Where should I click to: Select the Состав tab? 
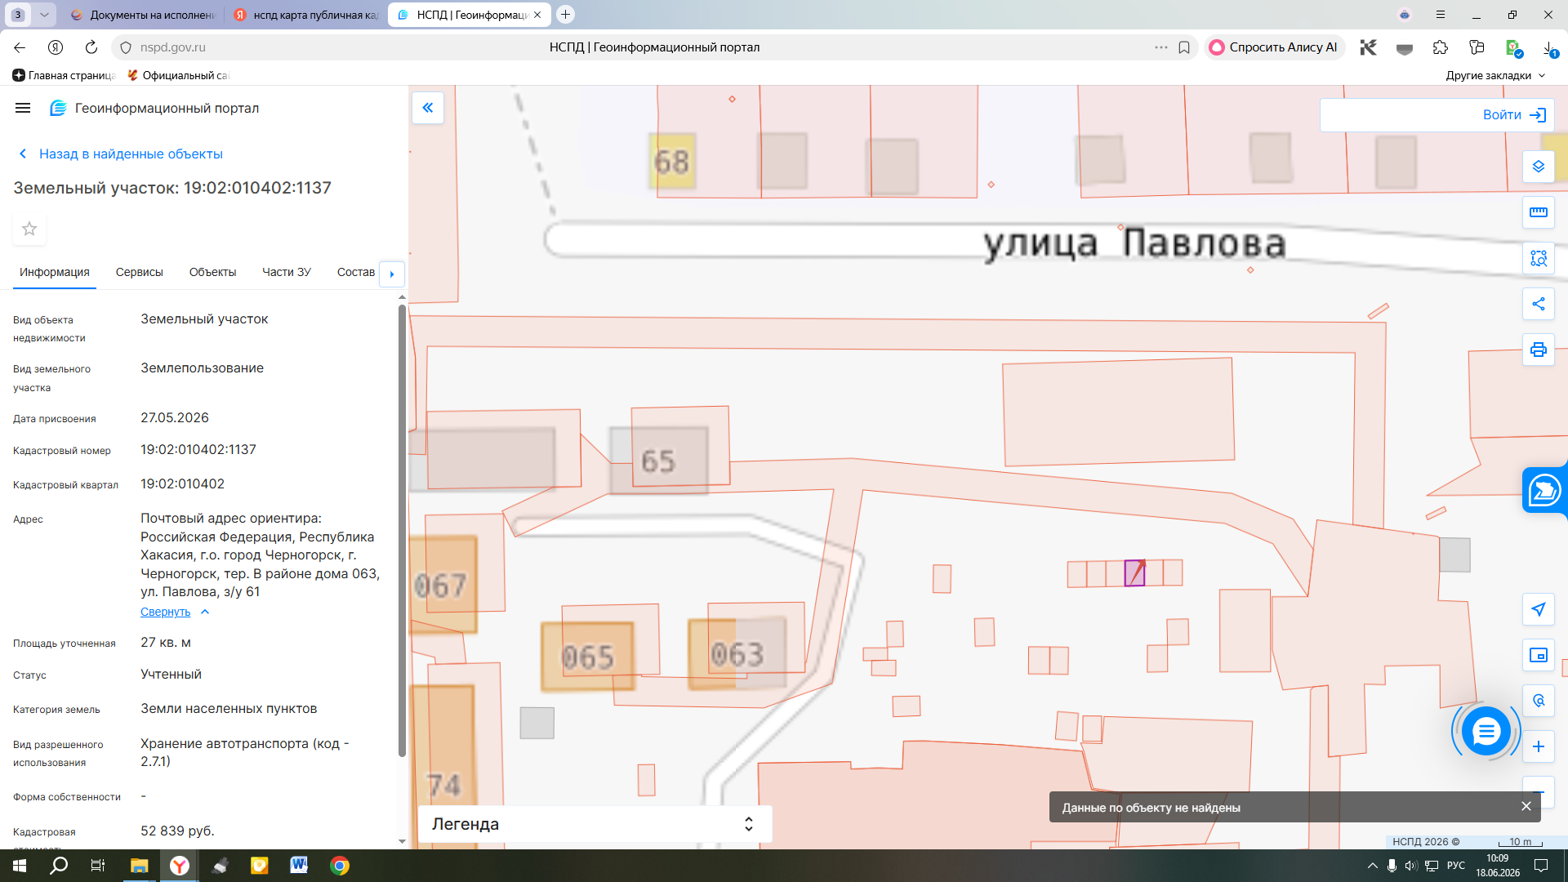pyautogui.click(x=356, y=272)
